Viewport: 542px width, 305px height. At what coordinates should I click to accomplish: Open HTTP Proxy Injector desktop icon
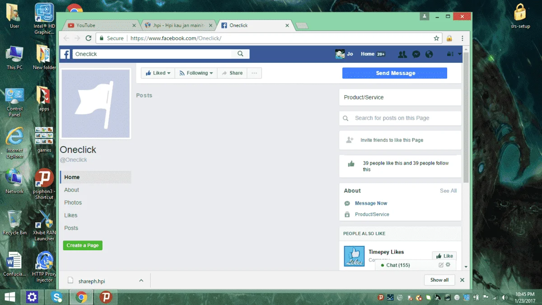[44, 267]
